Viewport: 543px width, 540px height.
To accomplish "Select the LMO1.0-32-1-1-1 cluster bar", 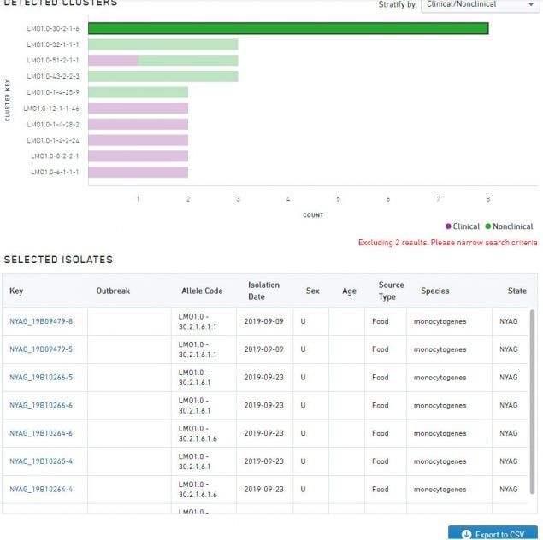I will tap(163, 44).
